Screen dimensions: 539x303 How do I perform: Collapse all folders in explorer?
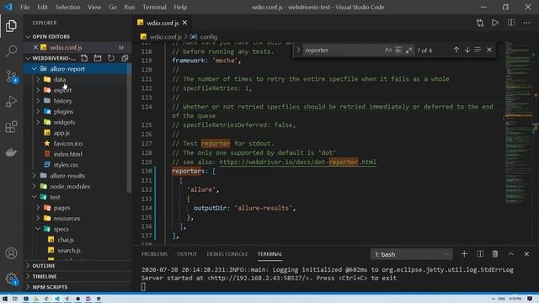click(x=125, y=58)
